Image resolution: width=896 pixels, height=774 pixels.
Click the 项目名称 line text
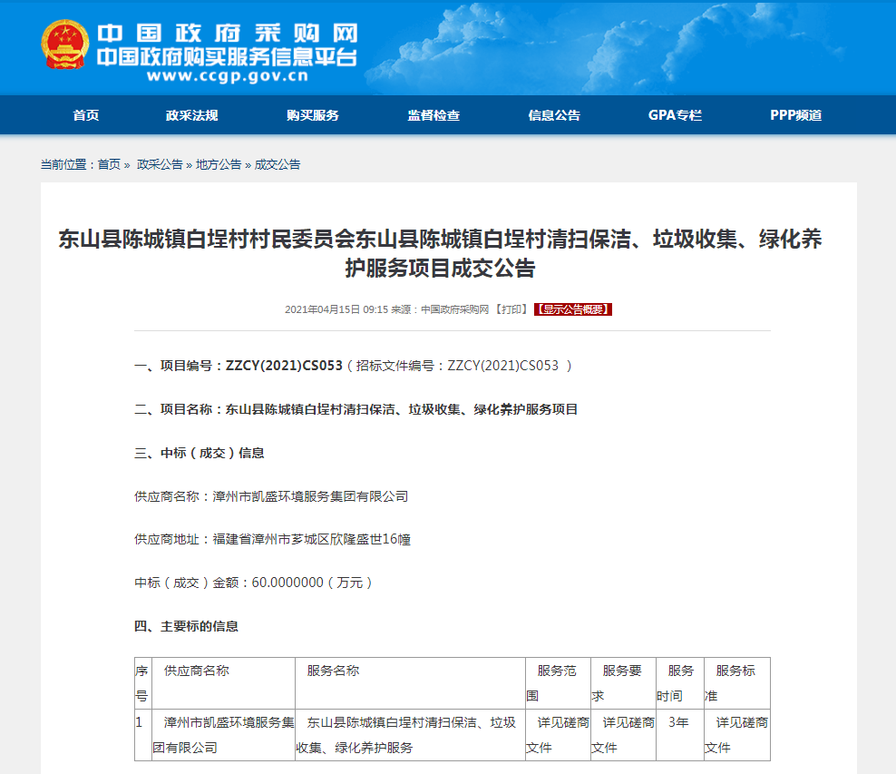[356, 409]
